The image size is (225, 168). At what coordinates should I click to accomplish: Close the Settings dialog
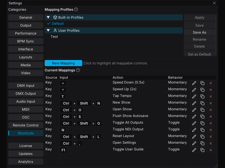pyautogui.click(x=214, y=3)
